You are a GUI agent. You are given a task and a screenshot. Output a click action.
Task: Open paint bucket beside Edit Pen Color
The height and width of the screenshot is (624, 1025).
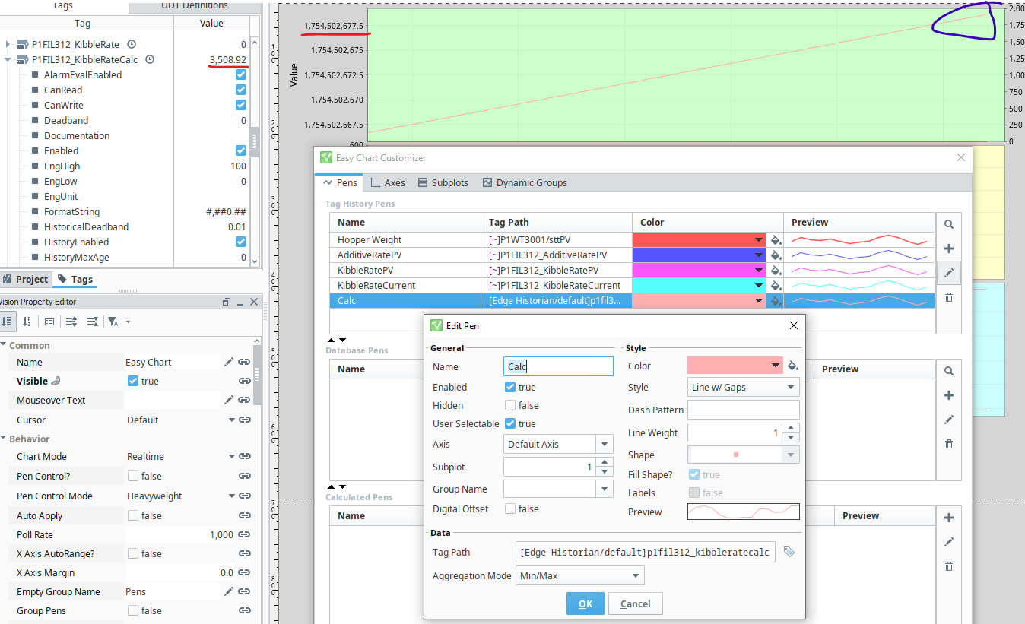tap(792, 366)
